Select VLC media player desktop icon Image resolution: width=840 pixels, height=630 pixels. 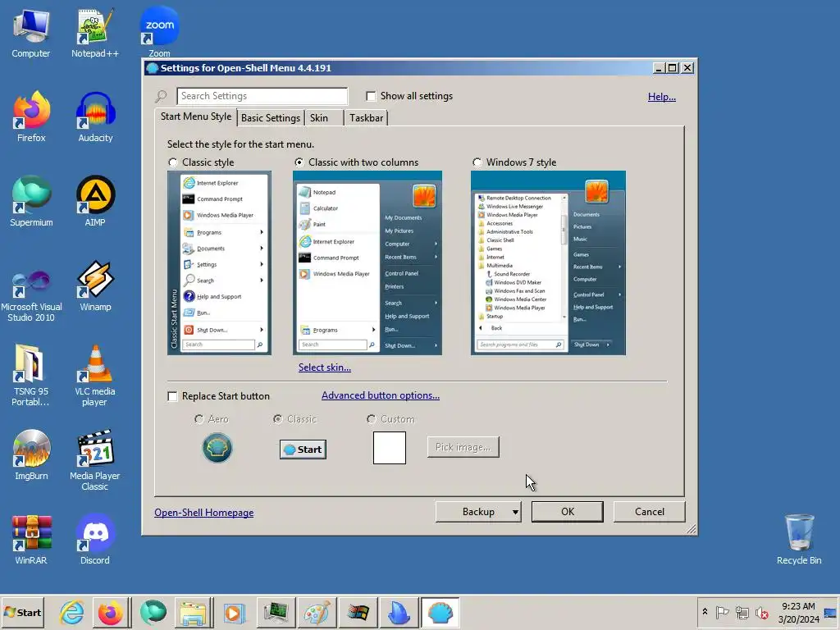coord(95,375)
